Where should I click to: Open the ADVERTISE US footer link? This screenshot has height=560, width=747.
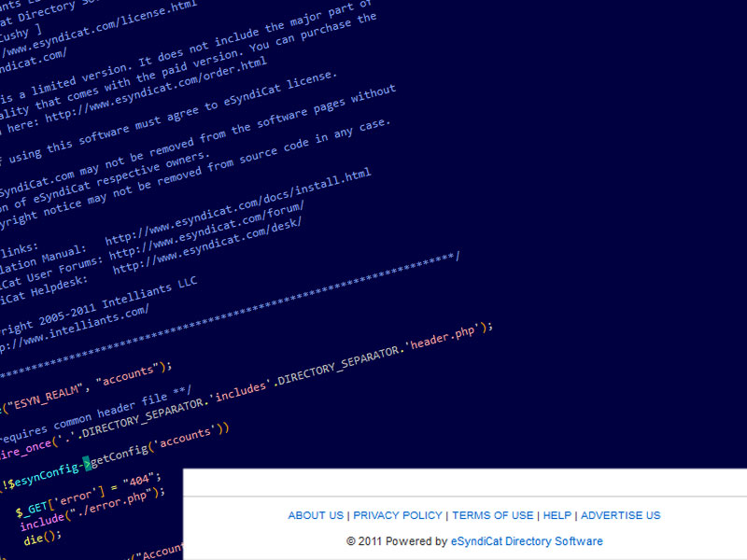tap(620, 515)
